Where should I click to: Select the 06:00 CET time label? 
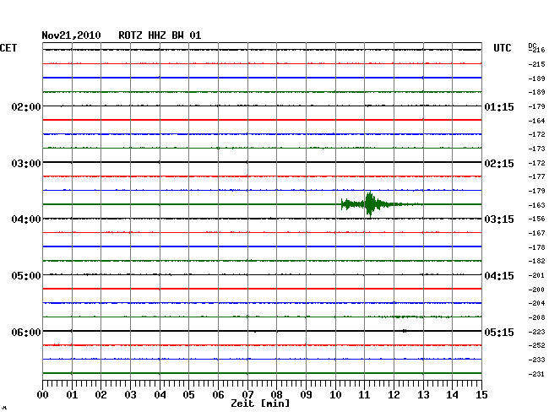click(x=26, y=332)
